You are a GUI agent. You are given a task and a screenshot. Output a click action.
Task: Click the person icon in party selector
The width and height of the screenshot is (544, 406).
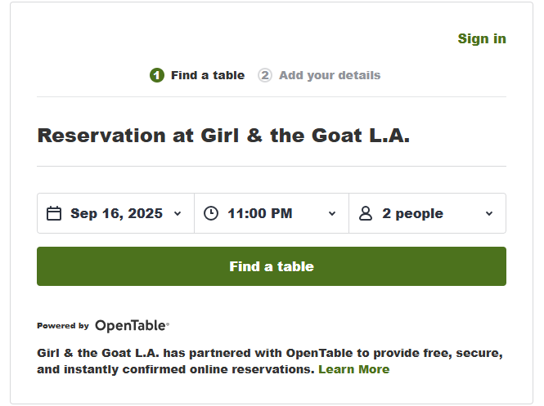[366, 213]
